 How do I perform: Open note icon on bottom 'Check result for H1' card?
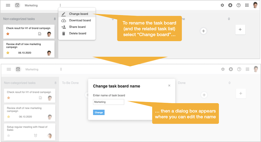click(40, 98)
